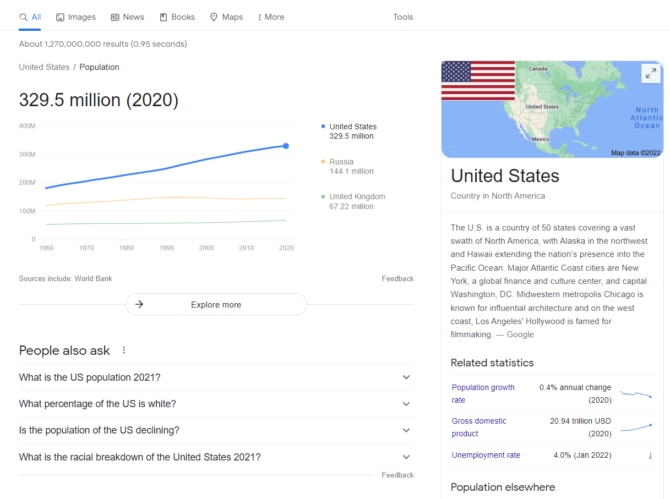Open People also ask options via three-dot icon

pos(123,350)
